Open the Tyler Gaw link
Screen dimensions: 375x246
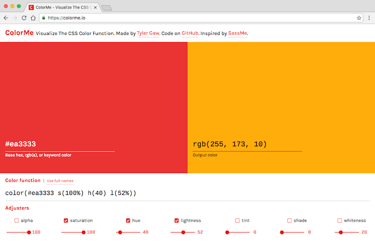tap(148, 33)
